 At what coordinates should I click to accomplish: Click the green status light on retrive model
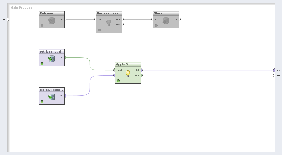click(x=42, y=64)
